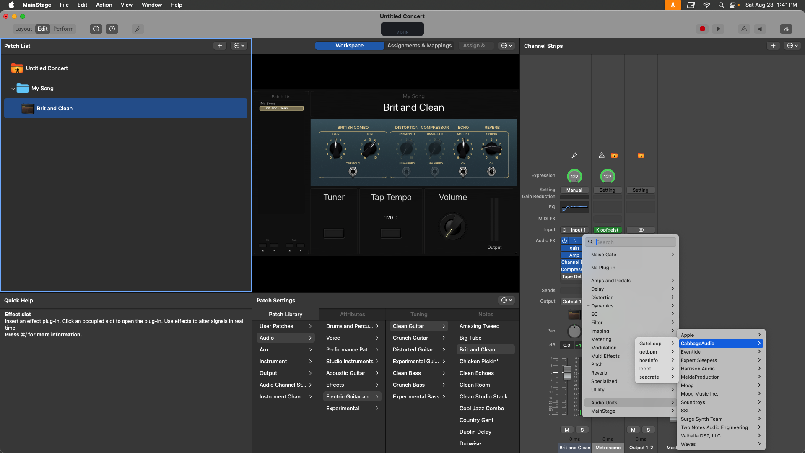This screenshot has height=453, width=805.
Task: Open the Manual setting pop-up
Action: point(574,190)
